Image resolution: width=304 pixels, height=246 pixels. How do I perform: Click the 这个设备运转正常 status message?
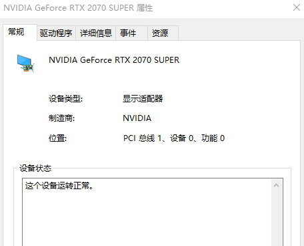(59, 185)
